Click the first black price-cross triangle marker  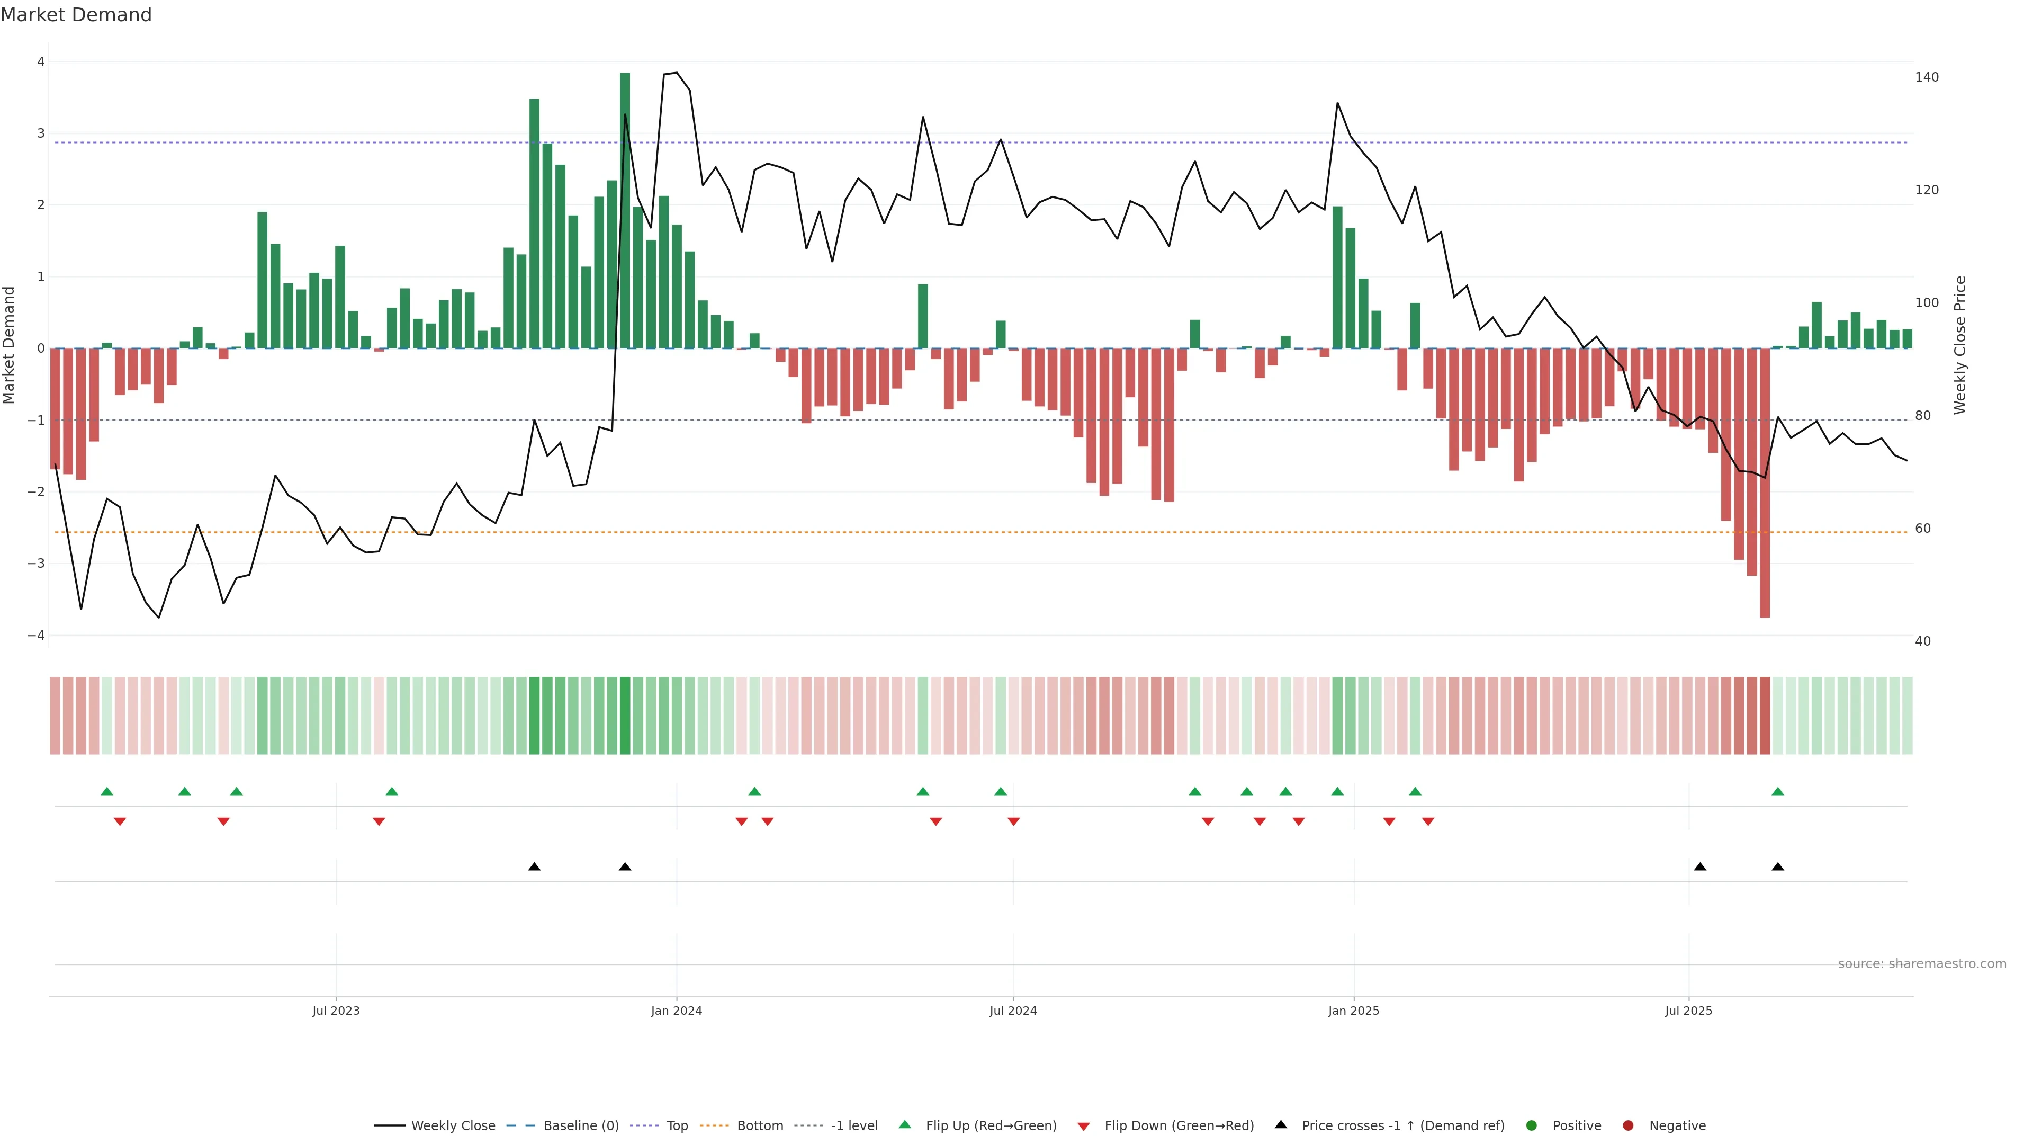(534, 867)
